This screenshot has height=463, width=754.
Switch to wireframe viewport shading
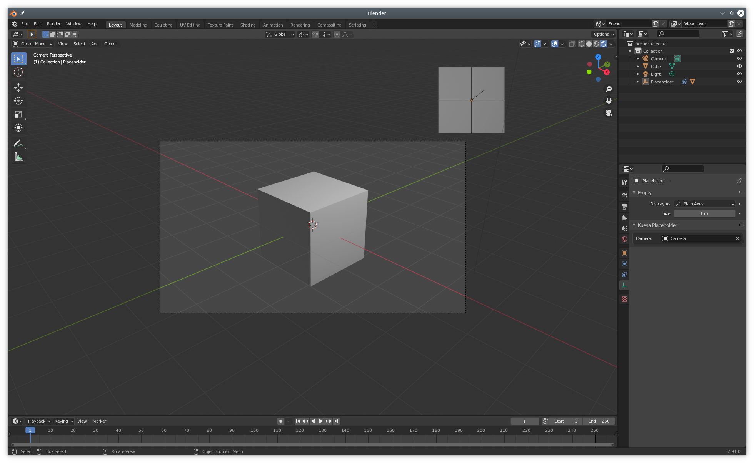[x=582, y=44]
